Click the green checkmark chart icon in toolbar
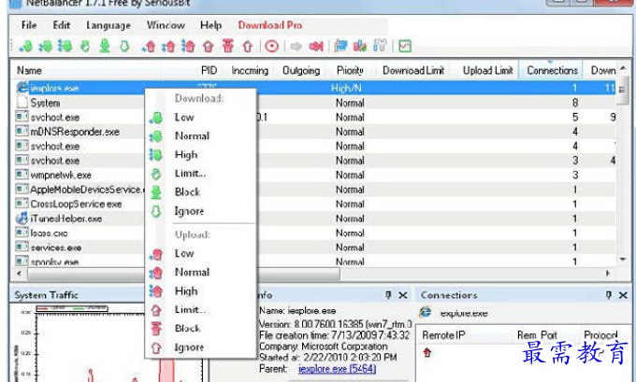Viewport: 636px width, 382px height. click(404, 46)
